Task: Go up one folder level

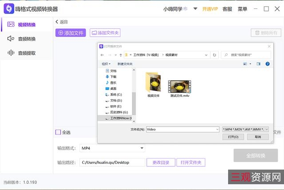Action: pos(121,55)
